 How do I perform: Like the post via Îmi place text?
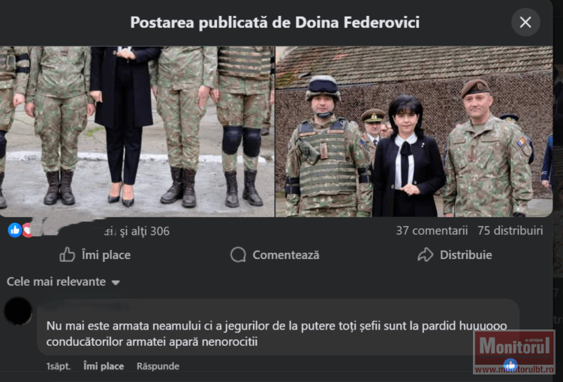pos(106,255)
